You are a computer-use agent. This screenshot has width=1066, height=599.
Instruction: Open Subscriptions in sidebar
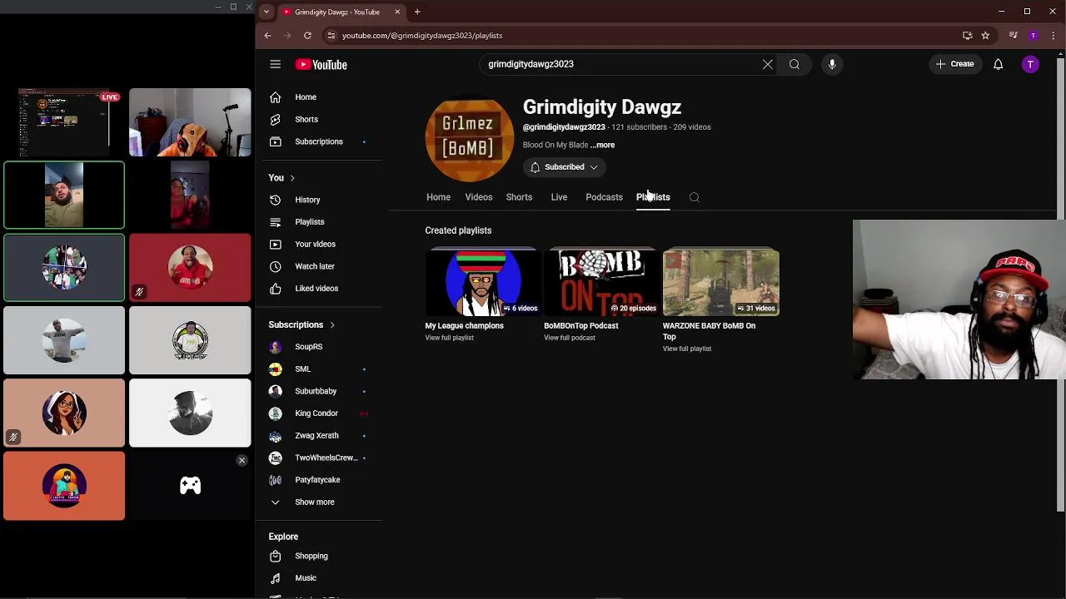(x=320, y=141)
